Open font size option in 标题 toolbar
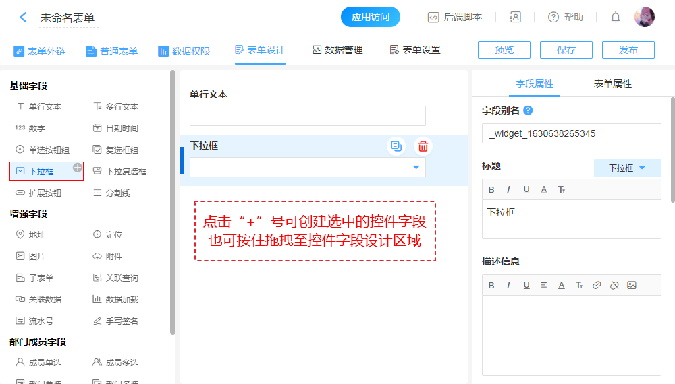Viewport: 675px width, 384px height. [x=561, y=189]
